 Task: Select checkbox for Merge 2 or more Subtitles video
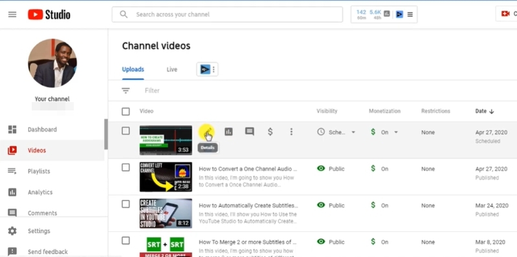point(126,241)
